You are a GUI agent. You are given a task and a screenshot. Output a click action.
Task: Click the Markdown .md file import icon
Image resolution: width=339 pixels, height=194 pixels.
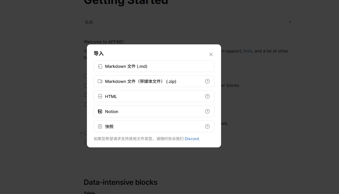pos(100,66)
